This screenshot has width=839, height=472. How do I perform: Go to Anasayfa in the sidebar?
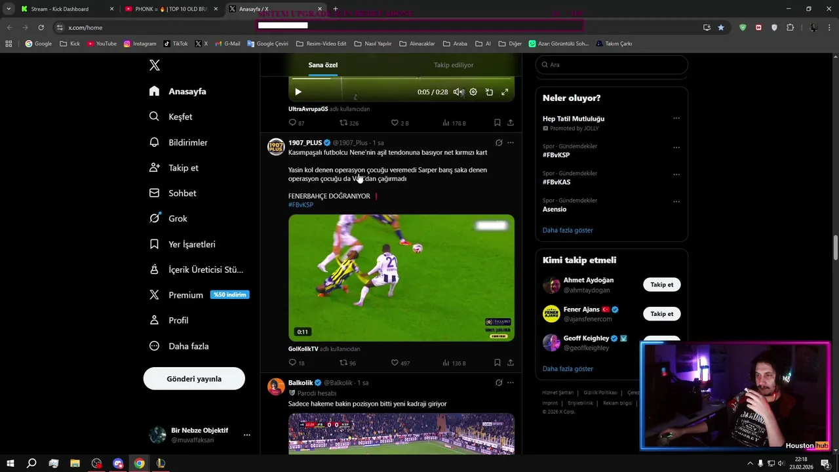pyautogui.click(x=178, y=91)
